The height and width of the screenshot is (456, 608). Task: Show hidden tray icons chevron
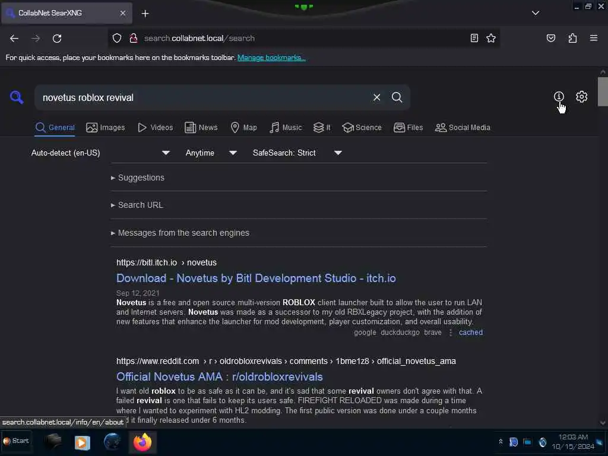click(501, 442)
